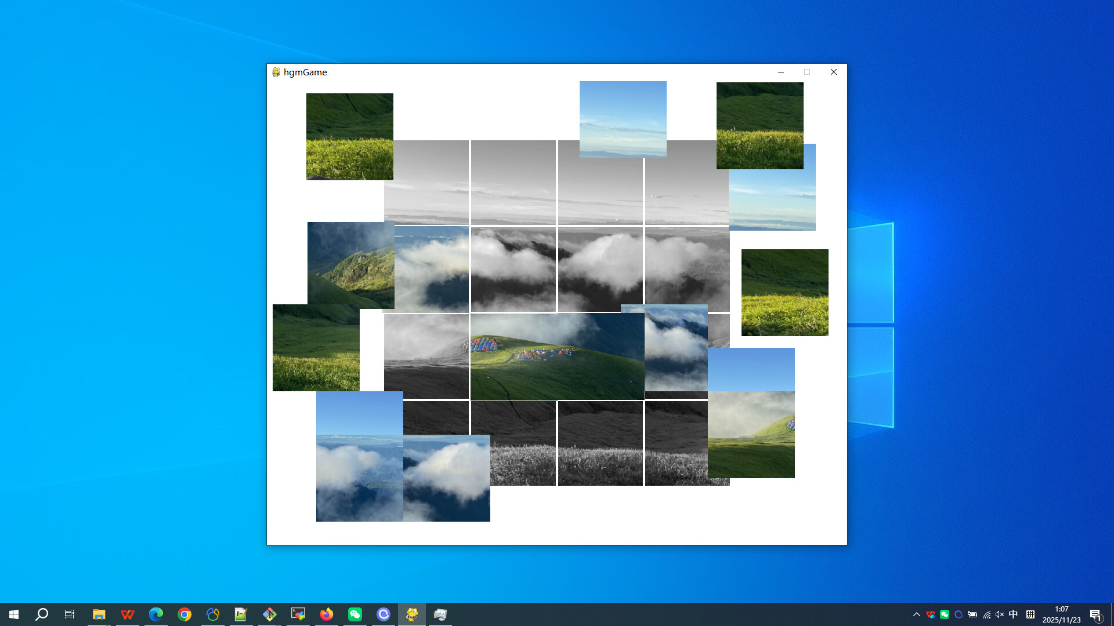The height and width of the screenshot is (626, 1114).
Task: Launch WPS Office from the taskbar
Action: 128,614
